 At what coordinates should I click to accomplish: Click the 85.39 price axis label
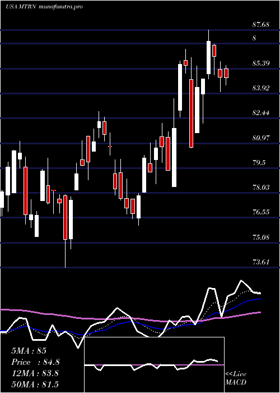pos(261,63)
